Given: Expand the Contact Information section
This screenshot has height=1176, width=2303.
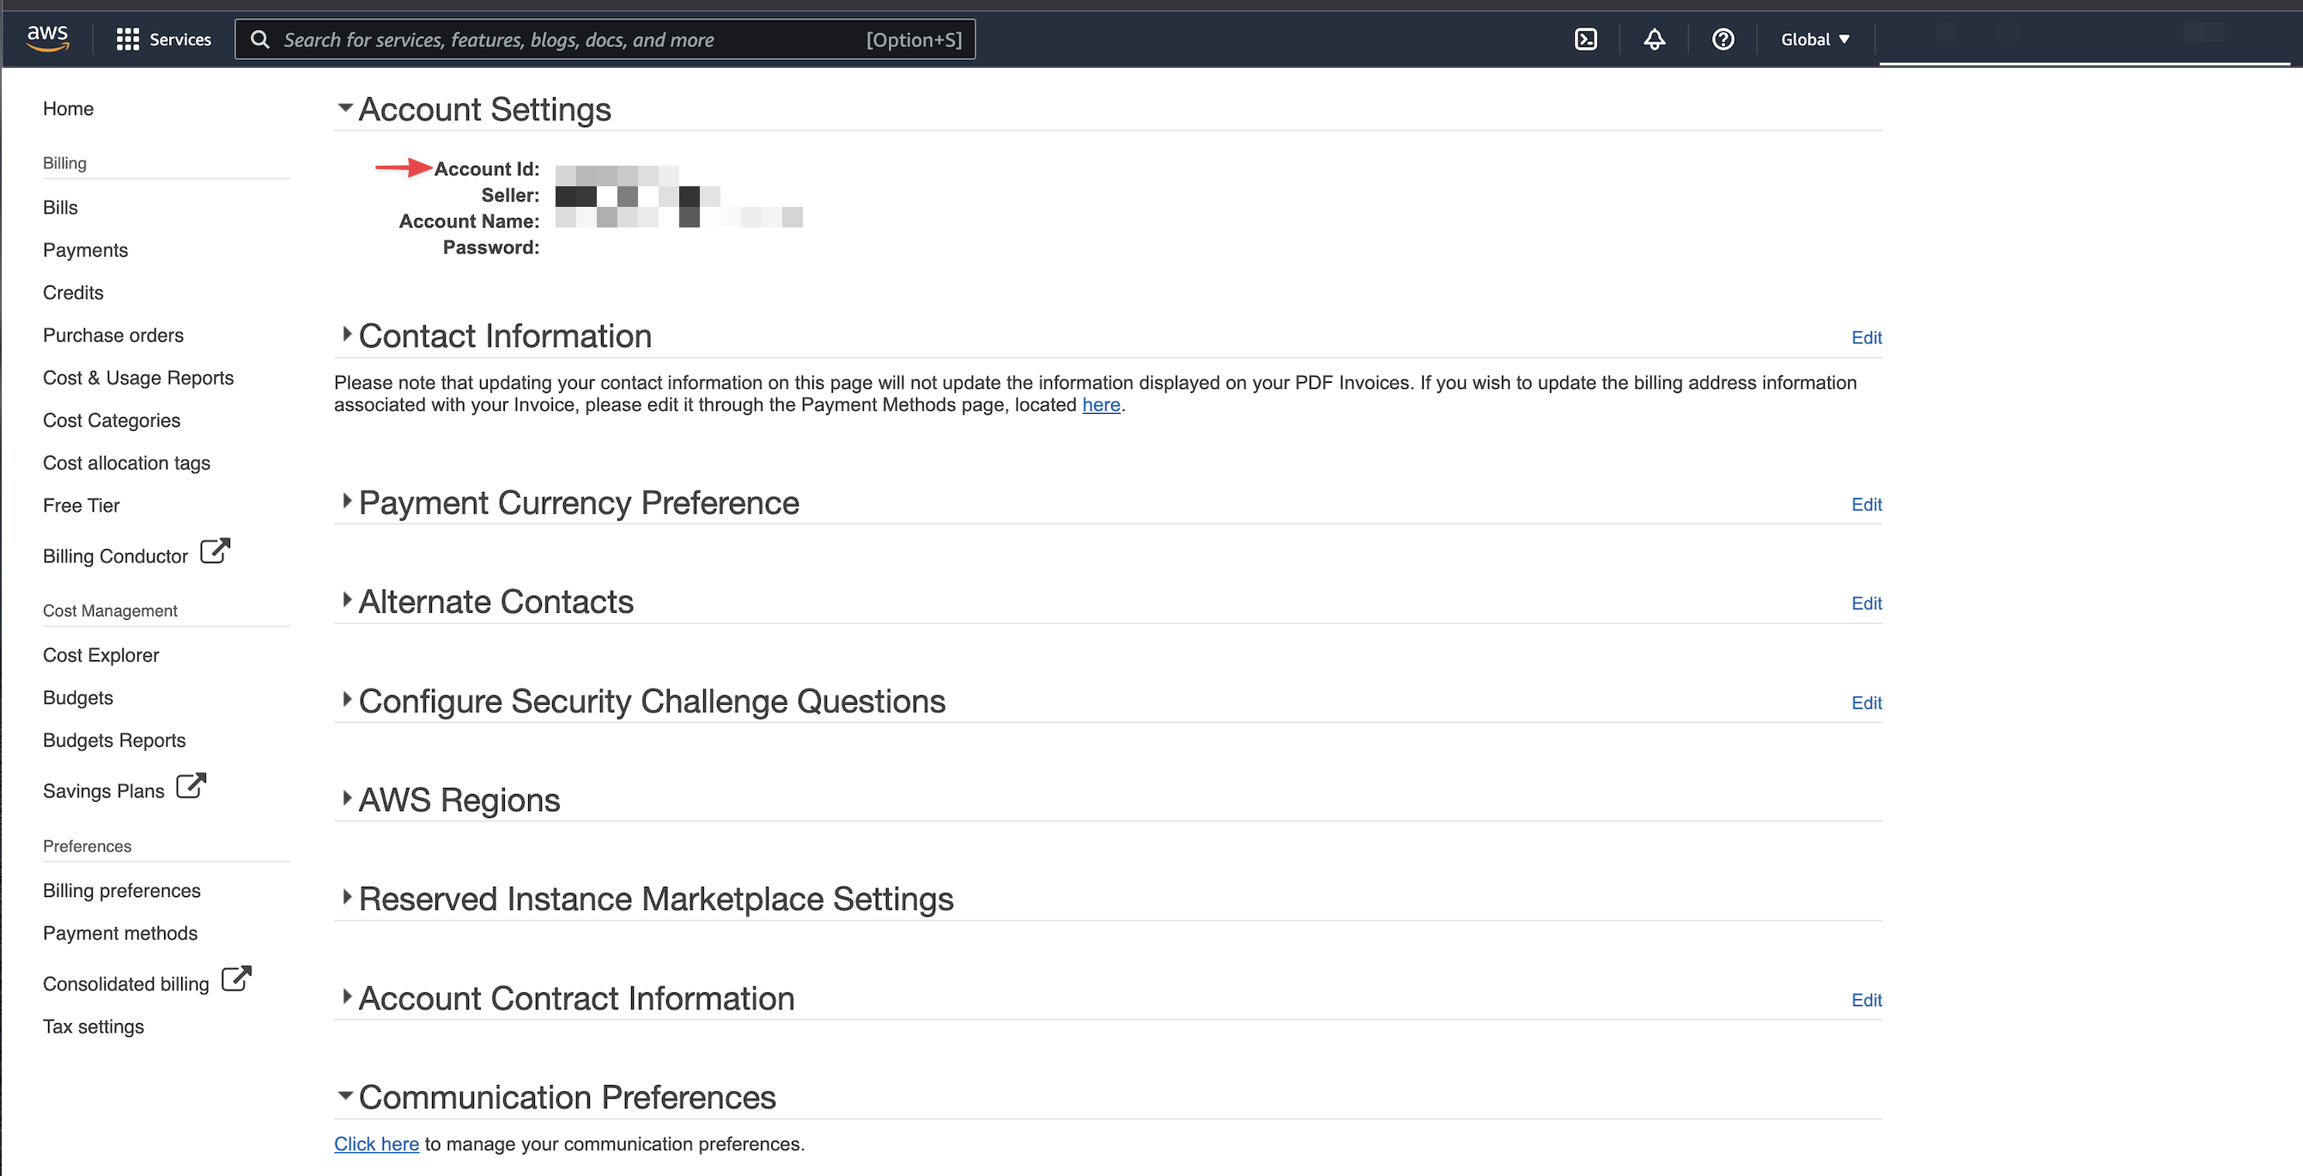Looking at the screenshot, I should click(347, 334).
